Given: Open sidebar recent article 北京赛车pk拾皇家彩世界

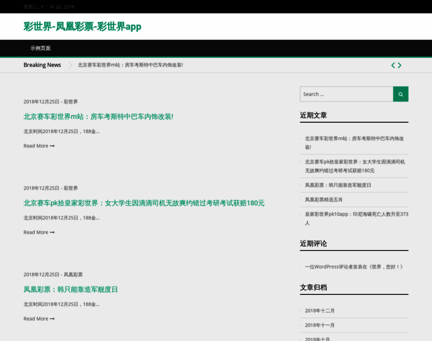Looking at the screenshot, I should click(355, 166).
